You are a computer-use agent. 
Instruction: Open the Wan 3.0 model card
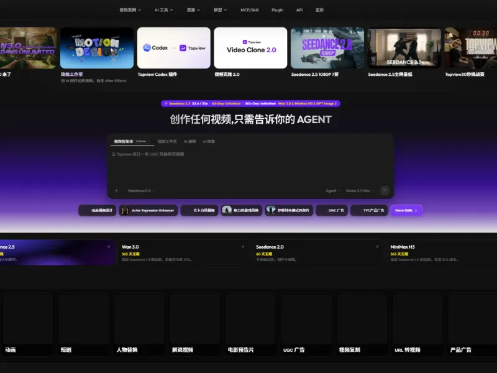pyautogui.click(x=183, y=252)
